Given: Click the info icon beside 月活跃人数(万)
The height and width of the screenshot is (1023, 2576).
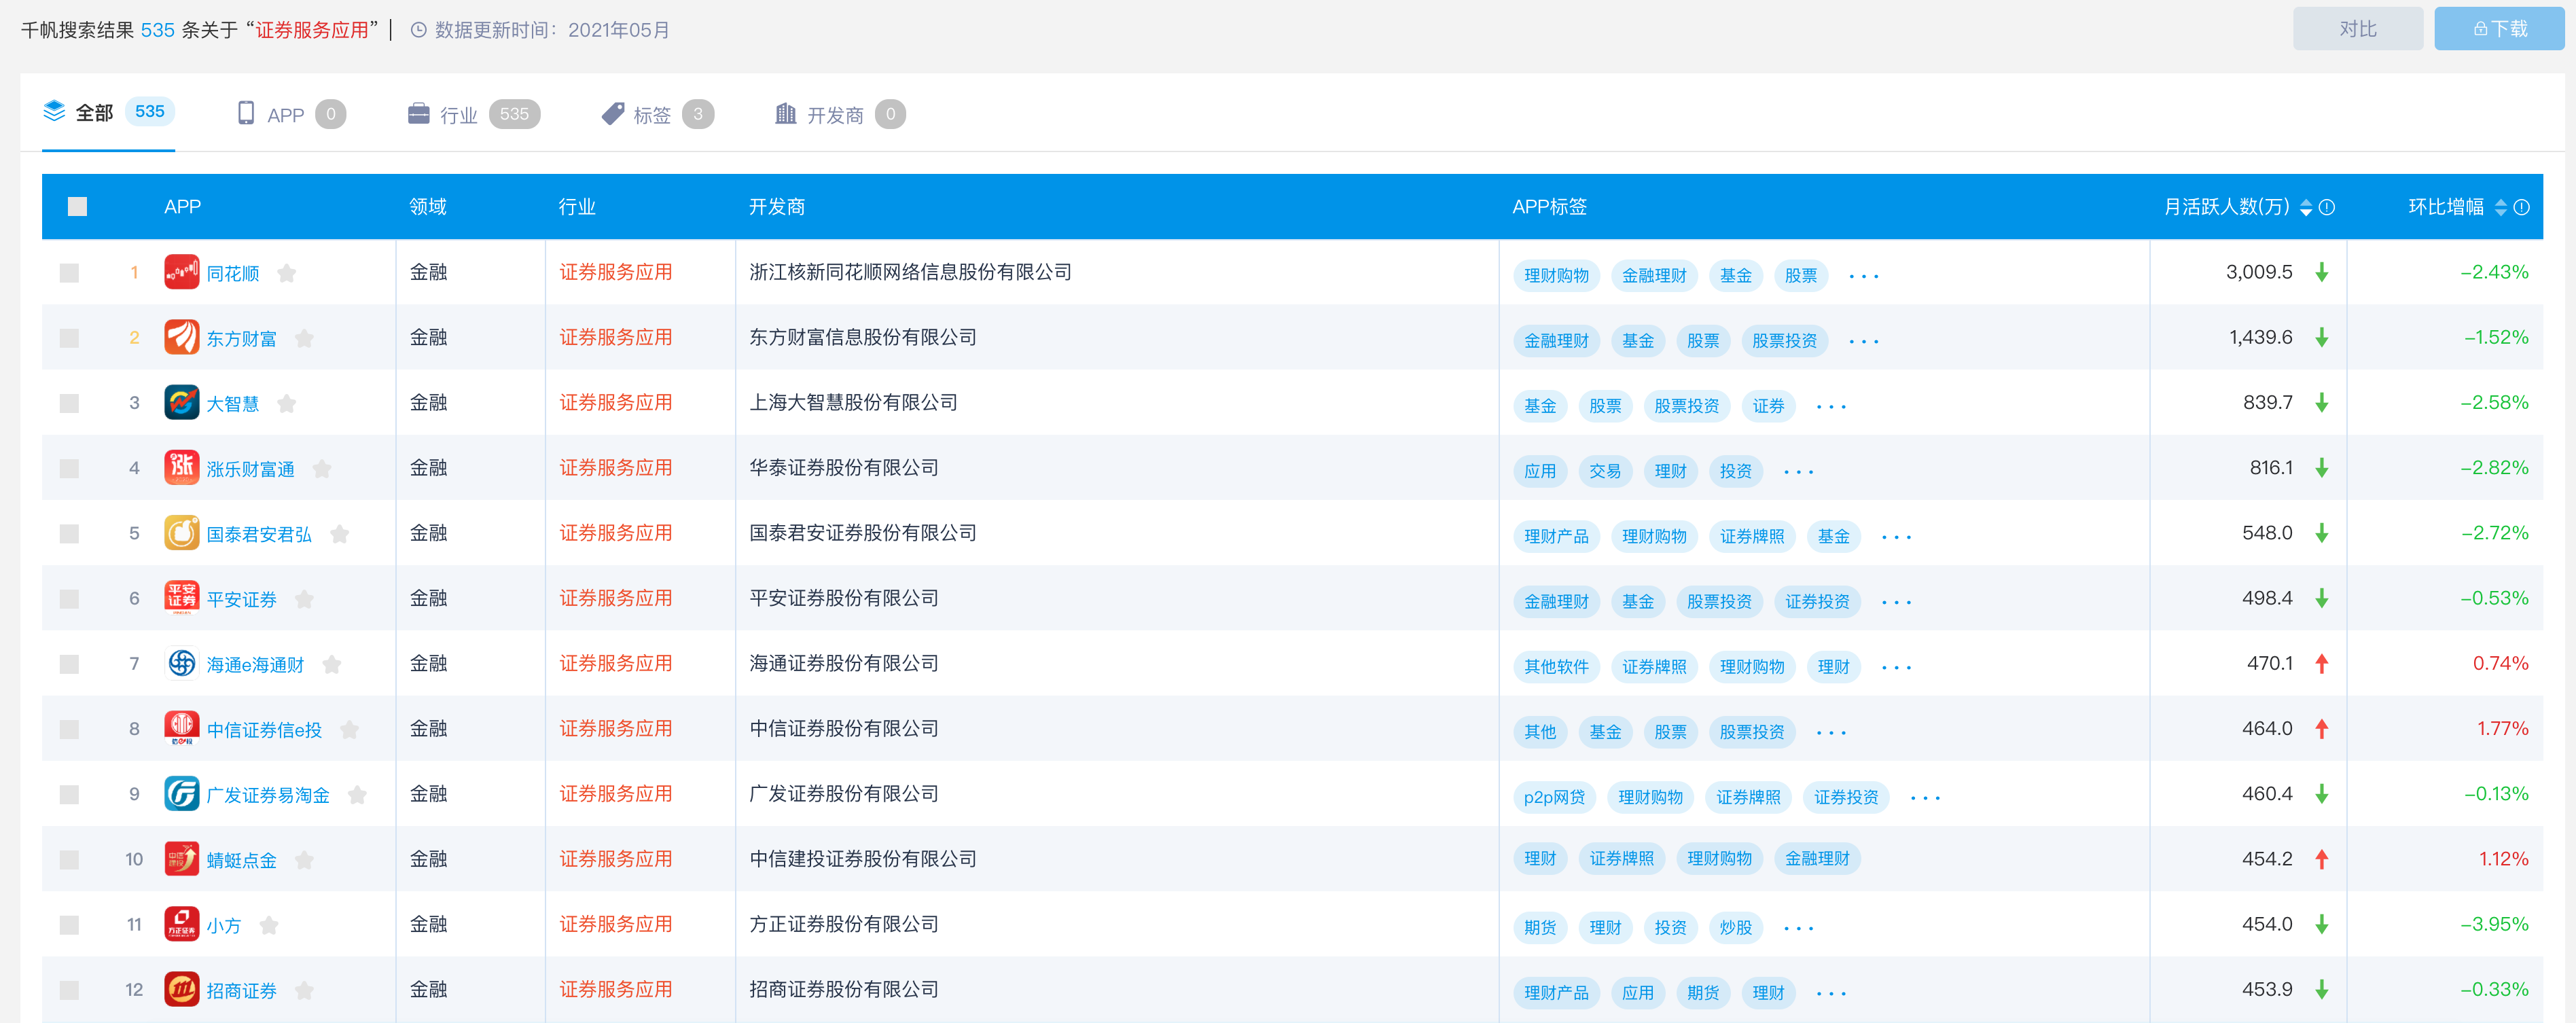Looking at the screenshot, I should point(2327,207).
